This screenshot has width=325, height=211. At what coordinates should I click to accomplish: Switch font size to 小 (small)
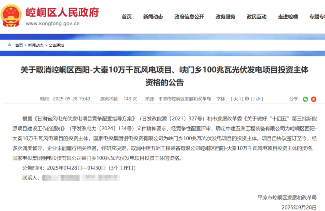(258, 99)
